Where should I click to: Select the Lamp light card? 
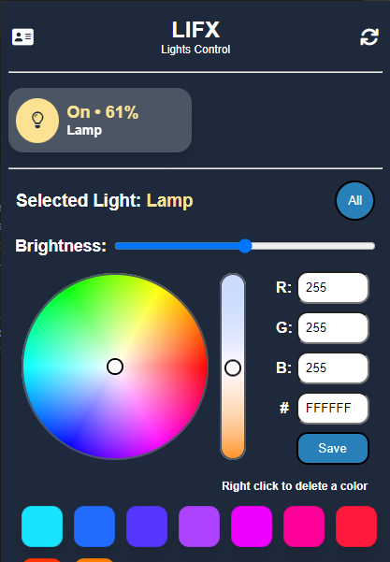(x=100, y=121)
